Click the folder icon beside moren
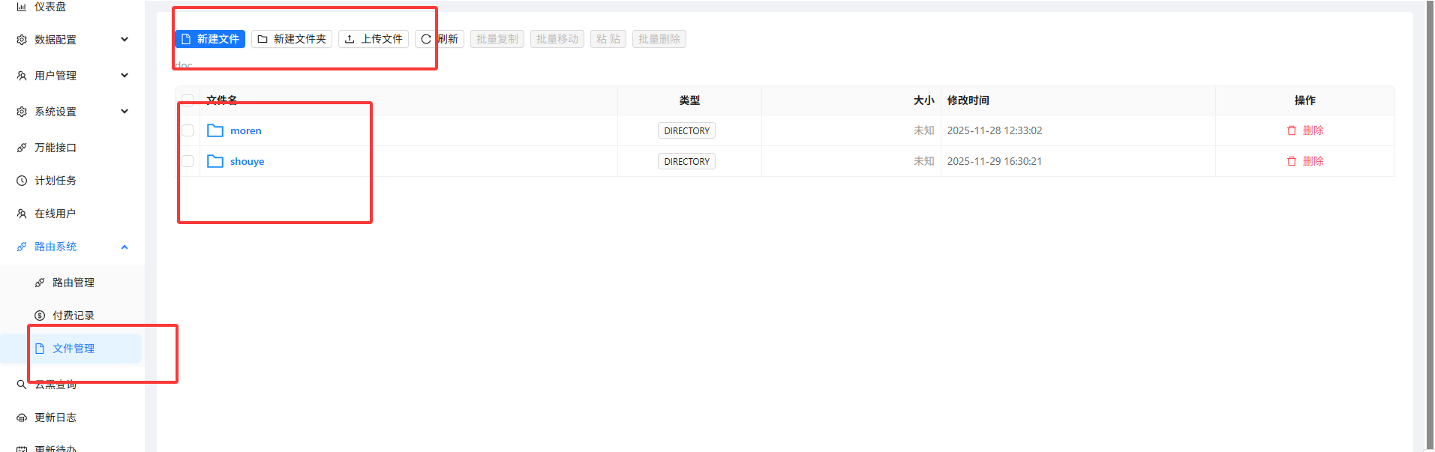Viewport: 1435px width, 452px height. tap(215, 130)
